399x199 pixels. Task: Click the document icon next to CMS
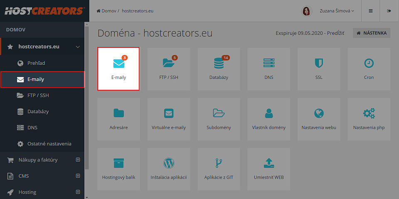(10, 176)
